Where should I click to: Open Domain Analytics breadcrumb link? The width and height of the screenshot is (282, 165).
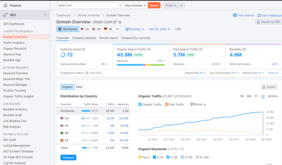coord(89,15)
